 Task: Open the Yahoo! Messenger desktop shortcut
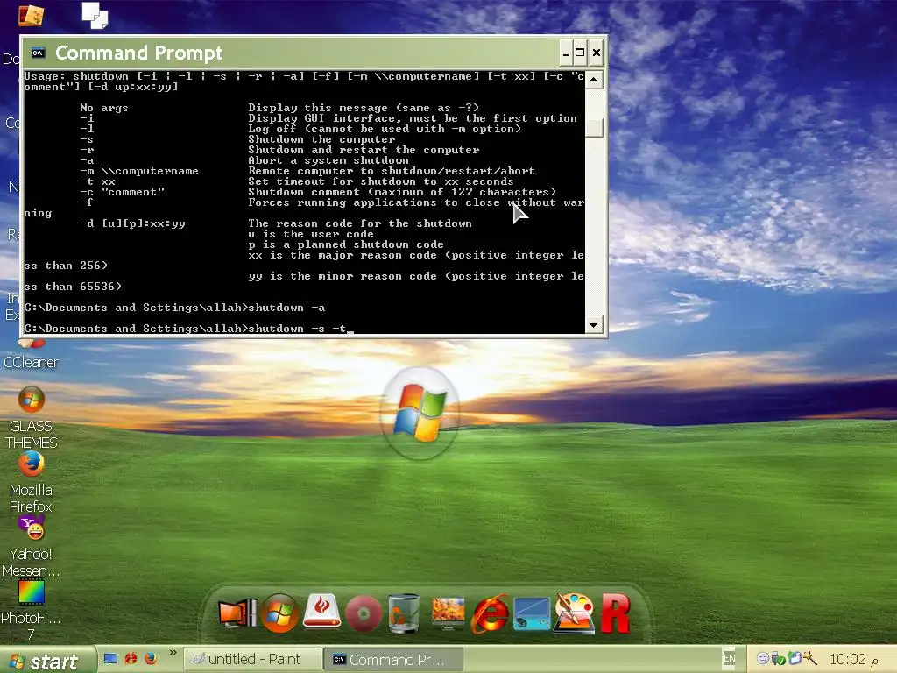tap(31, 547)
